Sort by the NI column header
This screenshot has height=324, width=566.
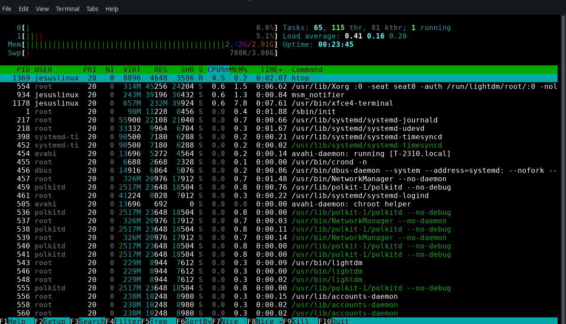click(110, 70)
